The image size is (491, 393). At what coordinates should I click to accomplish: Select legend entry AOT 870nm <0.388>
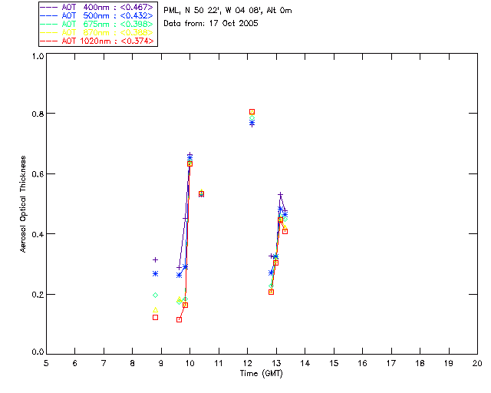[x=97, y=32]
